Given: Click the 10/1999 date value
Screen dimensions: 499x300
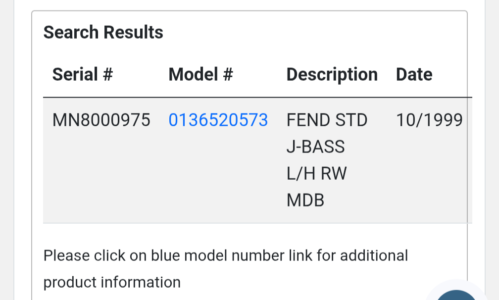Looking at the screenshot, I should [429, 120].
